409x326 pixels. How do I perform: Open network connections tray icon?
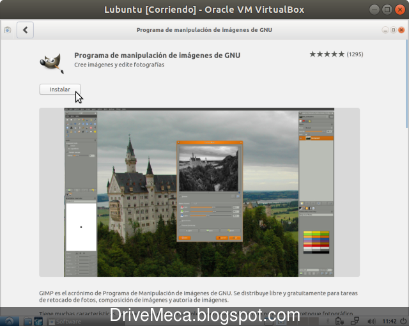[x=355, y=322]
